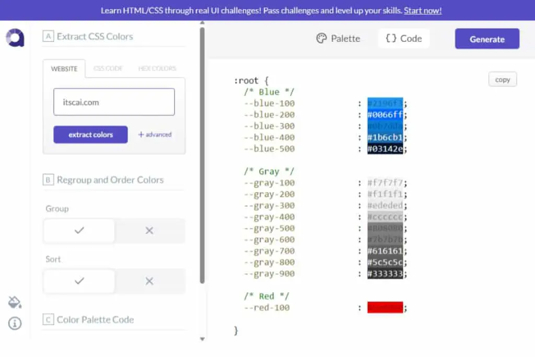Click the paint bucket icon in sidebar
535x357 pixels.
click(15, 302)
